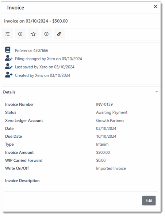Open the checklist tasks icon
The width and height of the screenshot is (165, 216).
[x=8, y=34]
